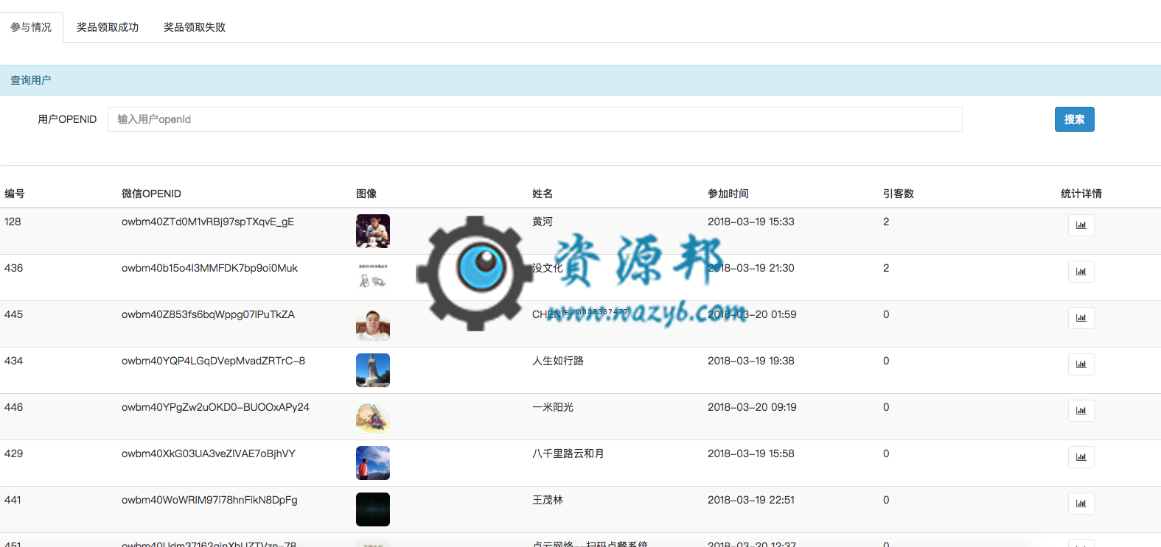This screenshot has width=1161, height=547.
Task: Click the number 446 cell
Action: (13, 407)
